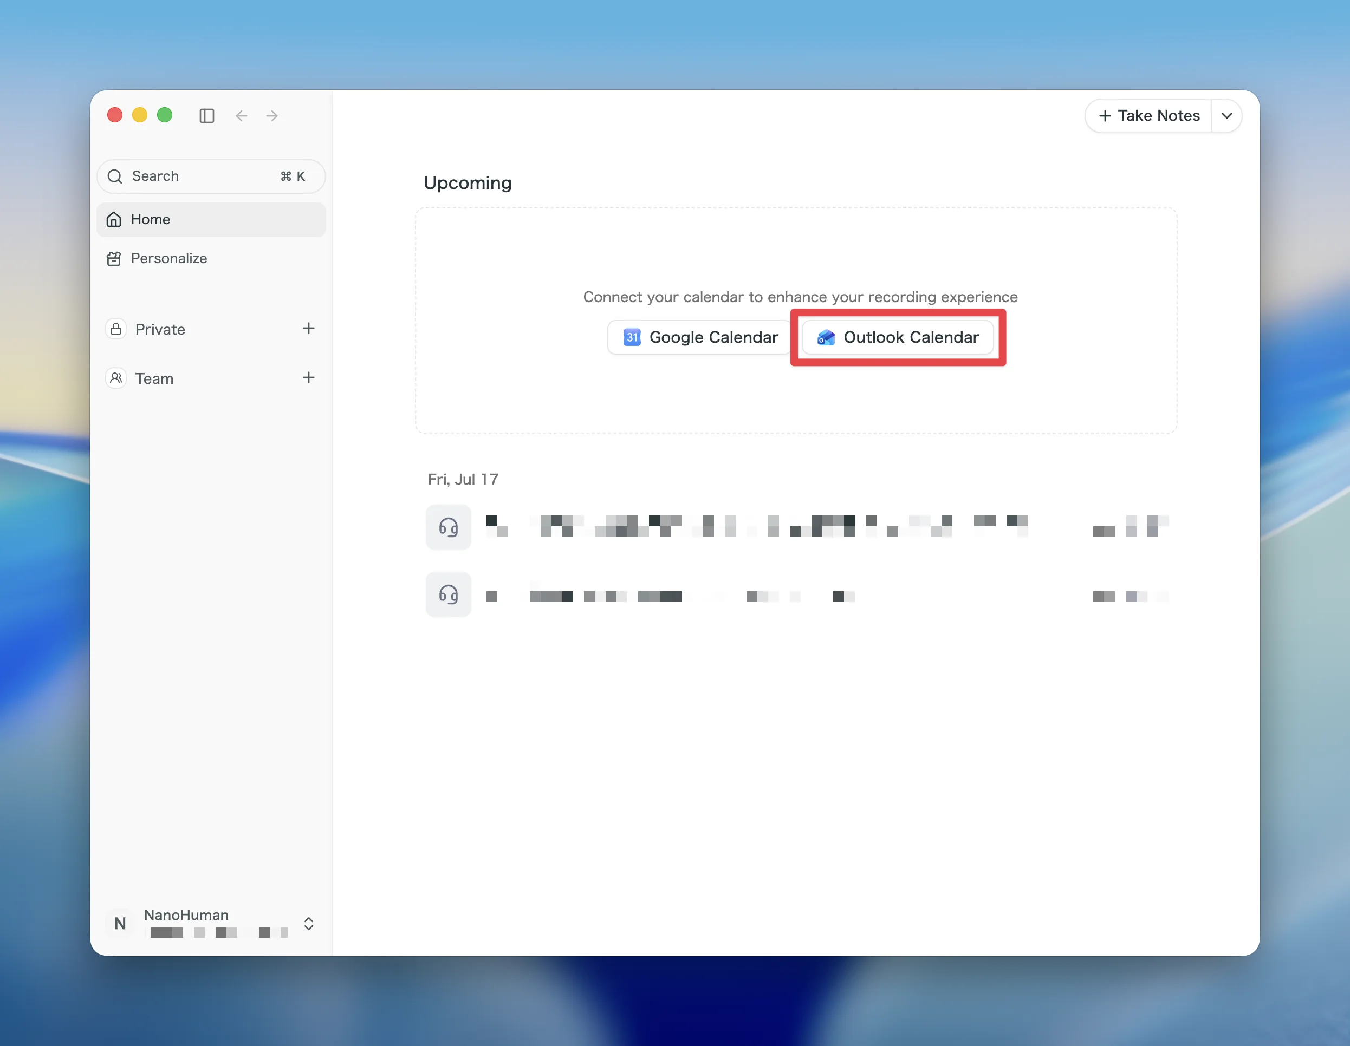Viewport: 1350px width, 1046px height.
Task: Select Home in the sidebar
Action: pos(211,219)
